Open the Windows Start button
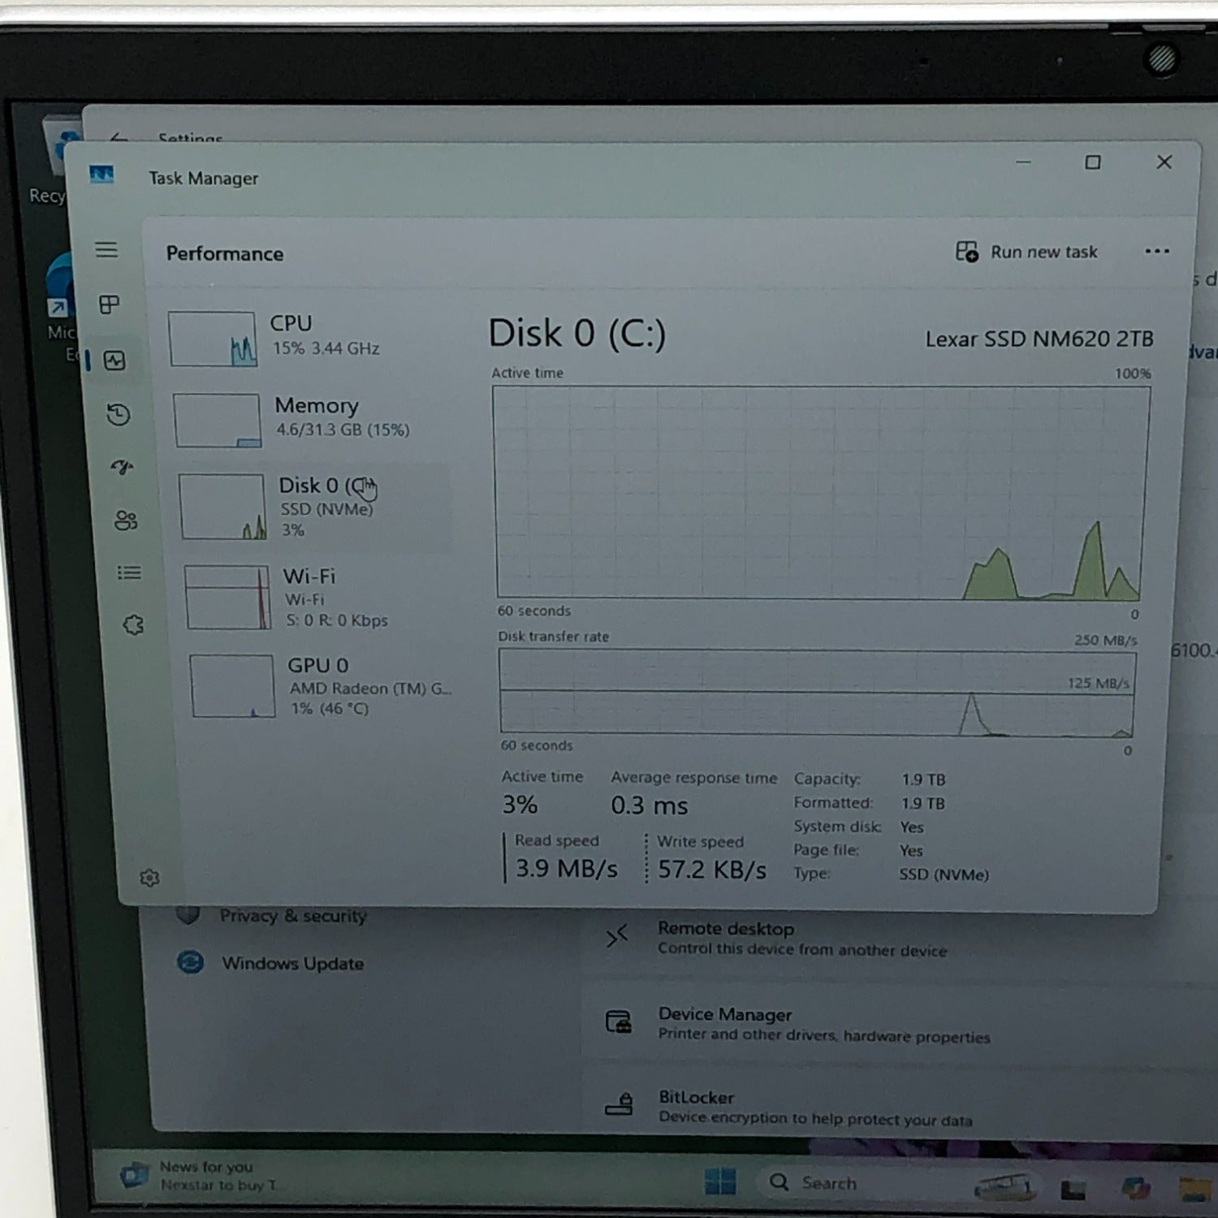This screenshot has height=1218, width=1218. (719, 1182)
